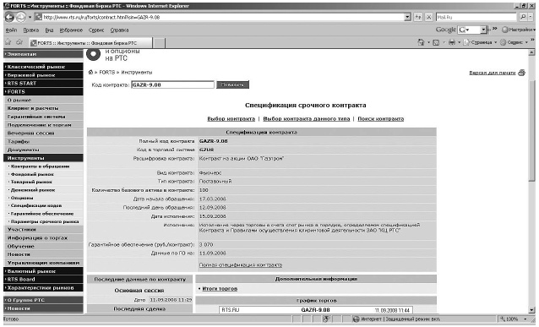Click the RSS feeds icon
The image size is (539, 327).
pos(436,42)
